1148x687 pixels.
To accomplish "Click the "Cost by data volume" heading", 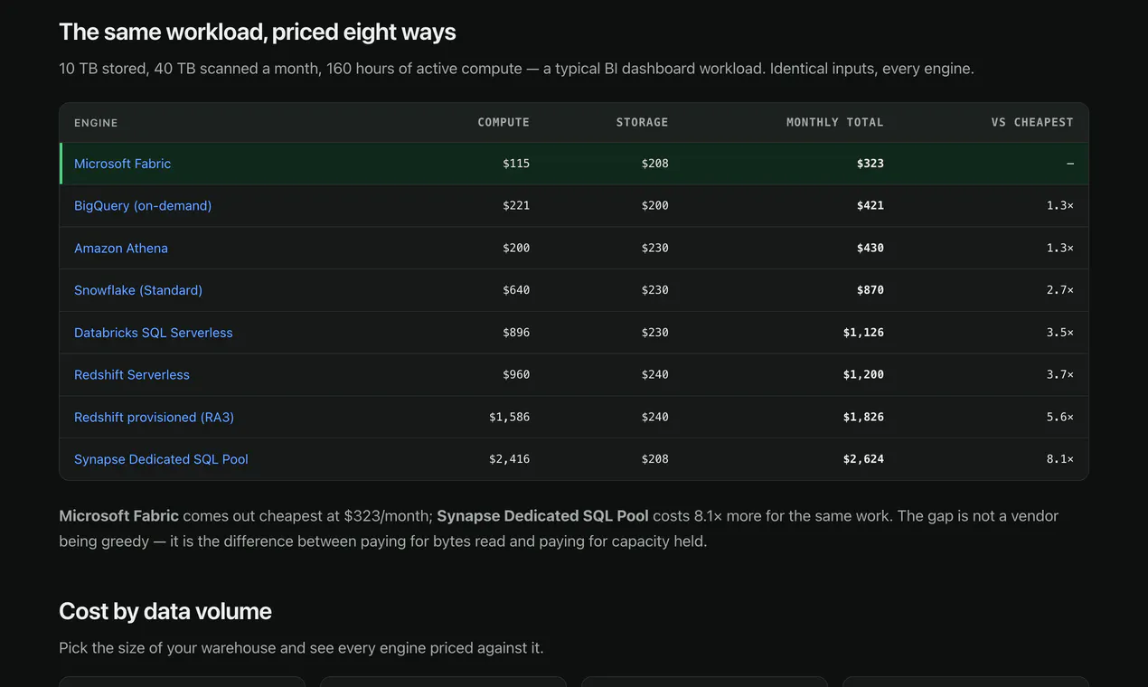I will point(165,611).
